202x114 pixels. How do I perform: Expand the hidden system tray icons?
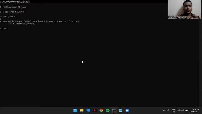164,111
